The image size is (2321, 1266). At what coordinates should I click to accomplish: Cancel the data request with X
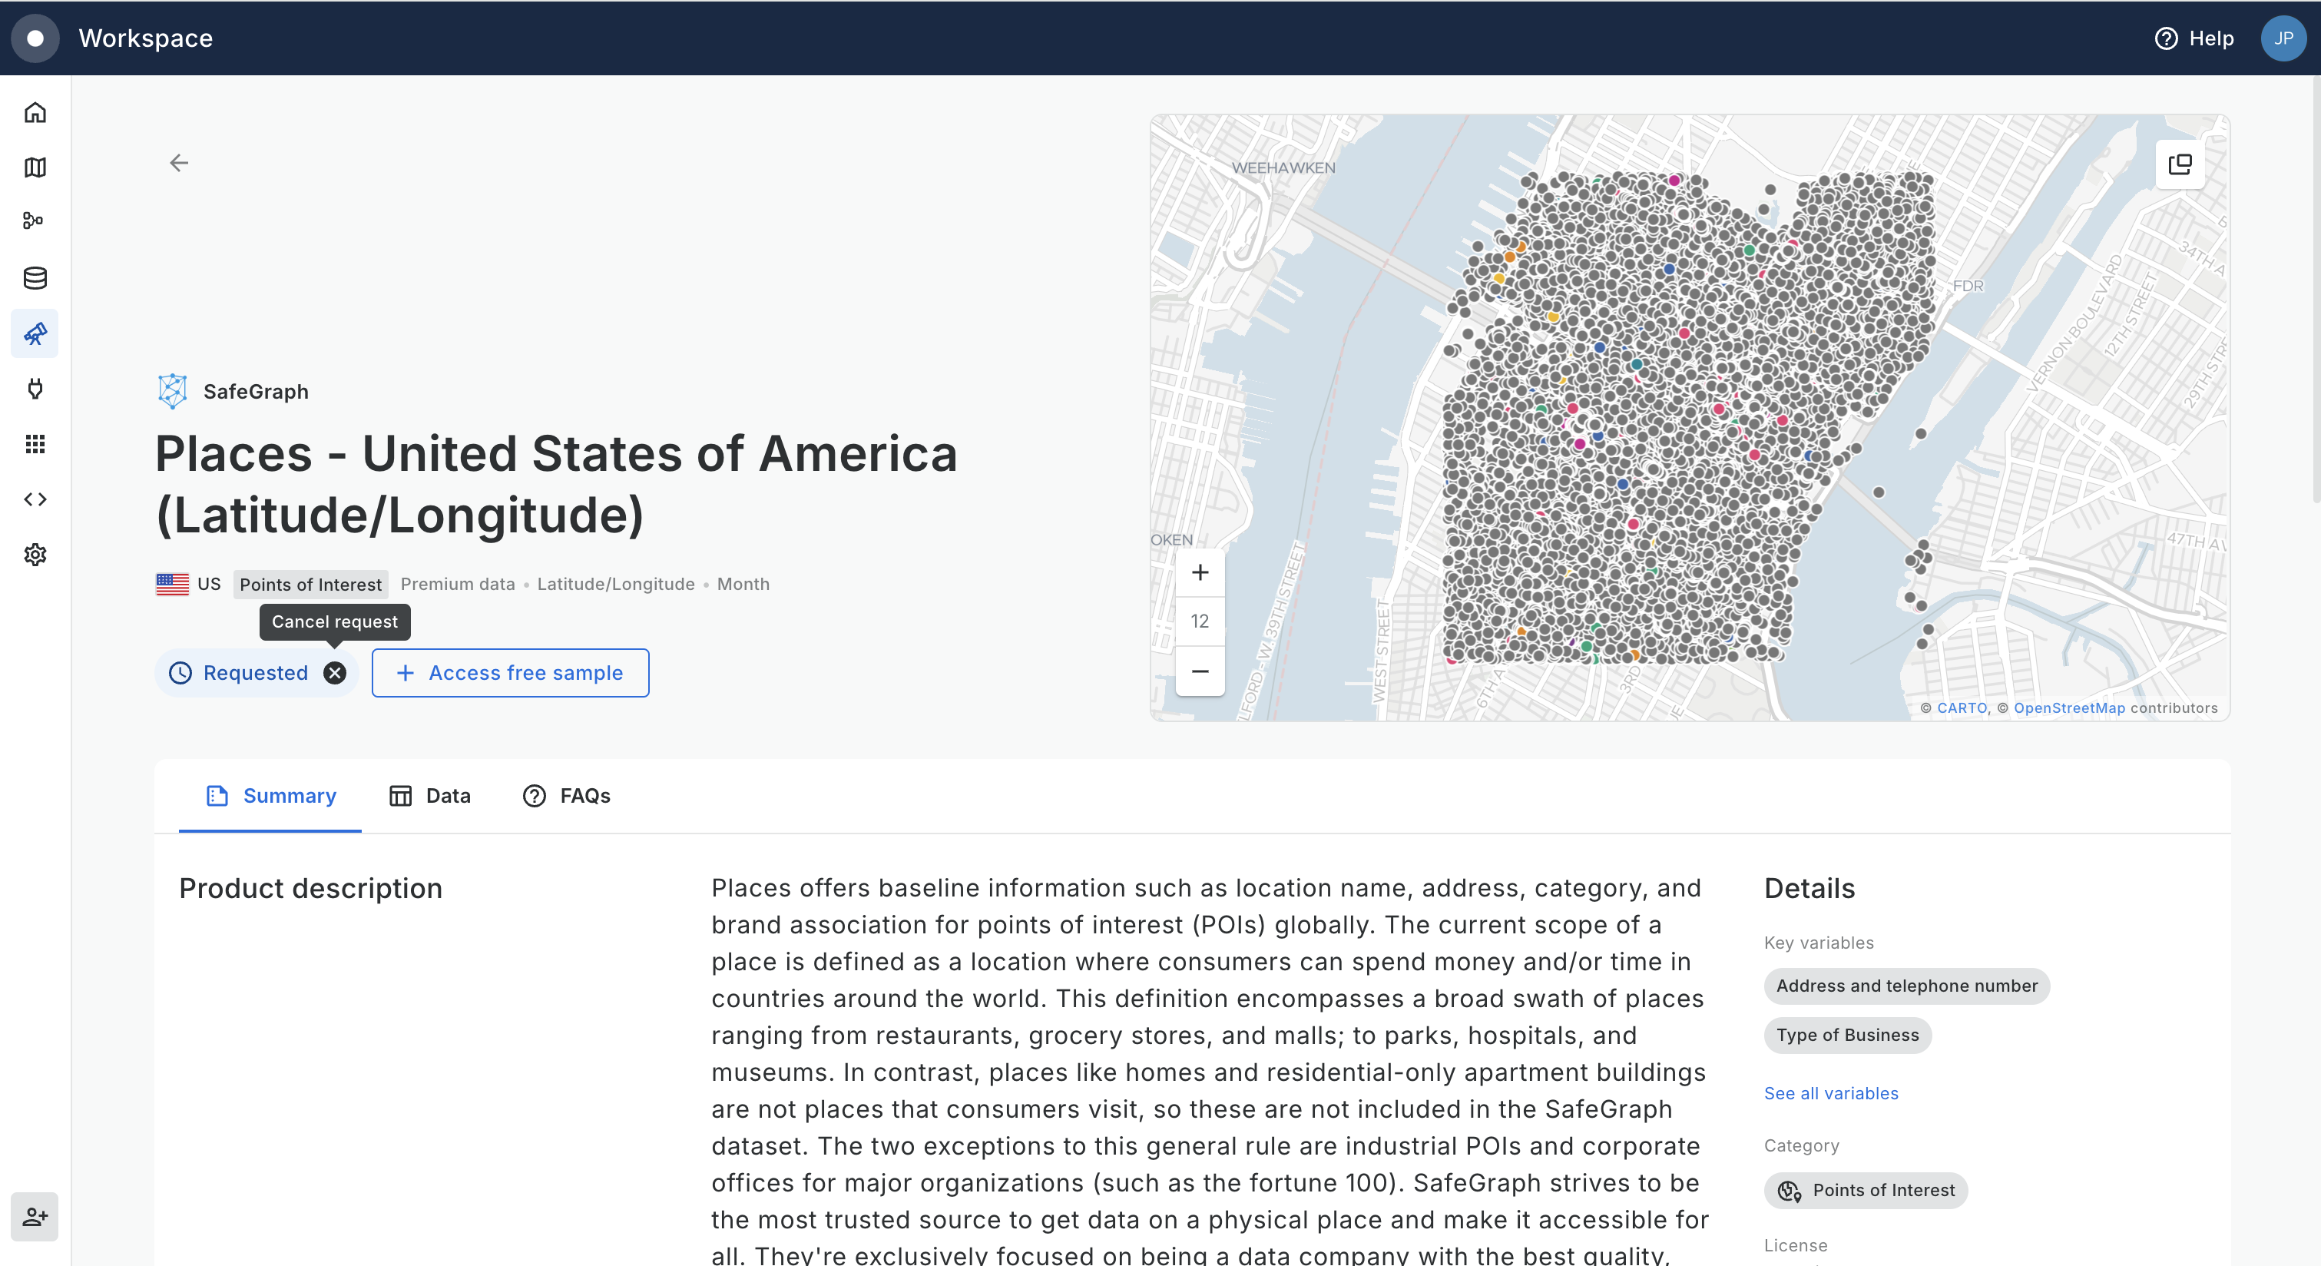pos(334,673)
